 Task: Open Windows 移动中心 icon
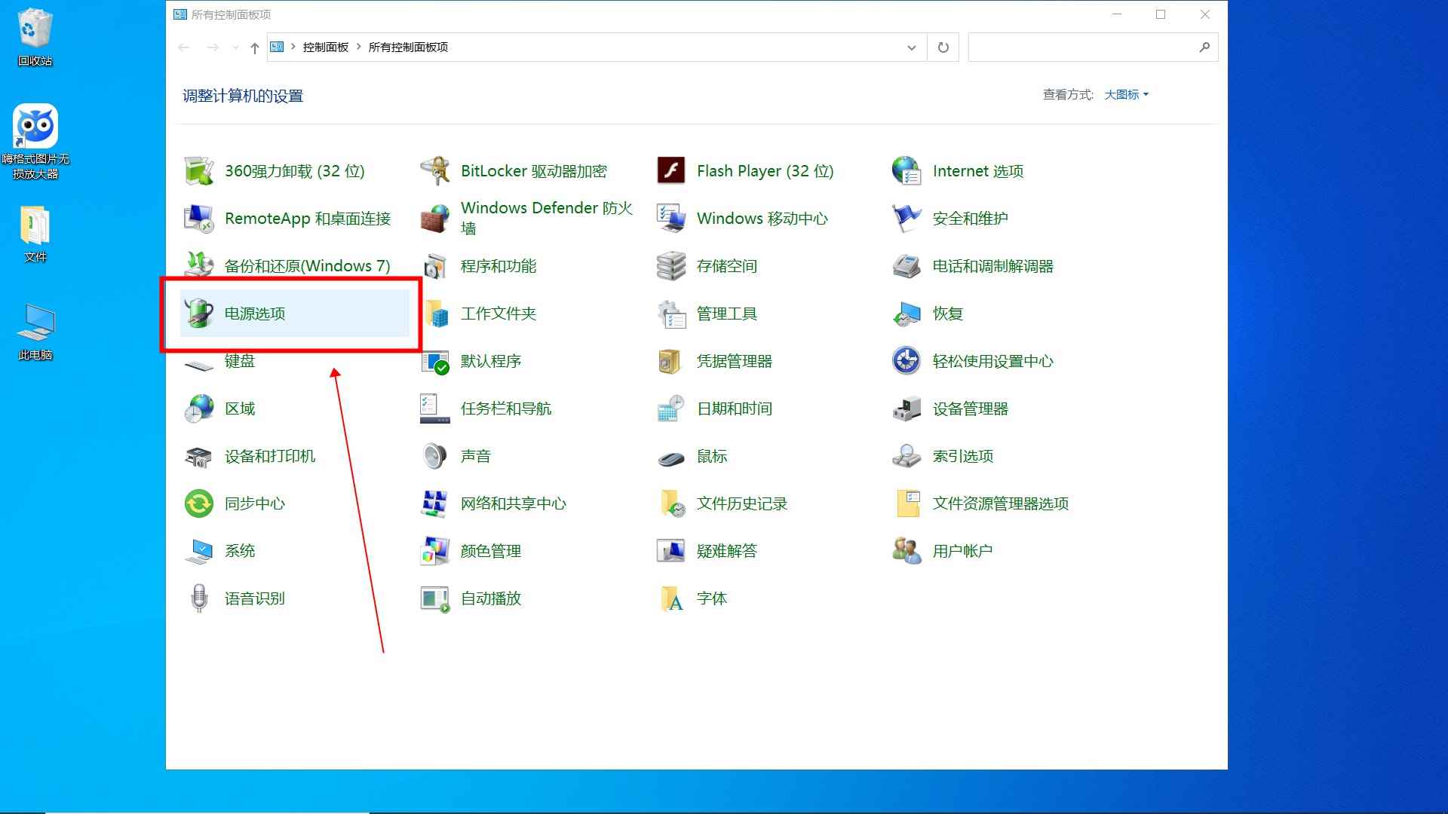[671, 219]
